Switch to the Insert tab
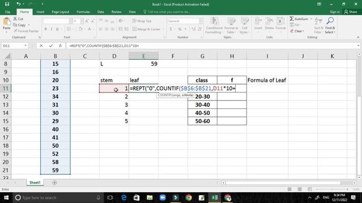This screenshot has height=203, width=362. click(x=40, y=12)
